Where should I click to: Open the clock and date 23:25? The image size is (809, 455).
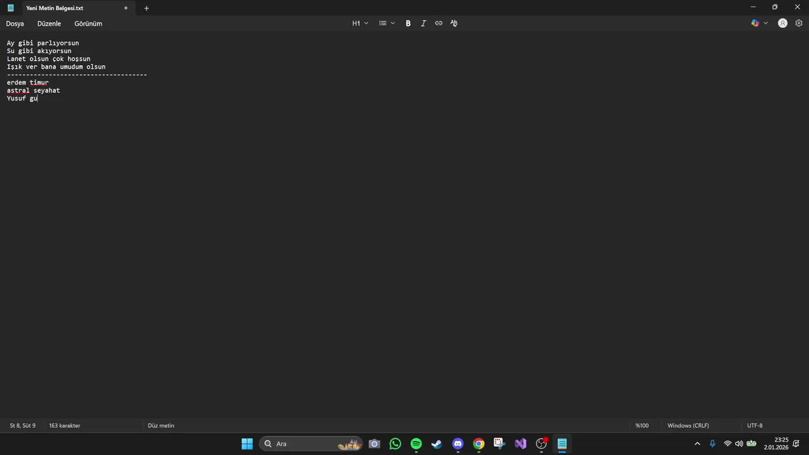pos(777,444)
